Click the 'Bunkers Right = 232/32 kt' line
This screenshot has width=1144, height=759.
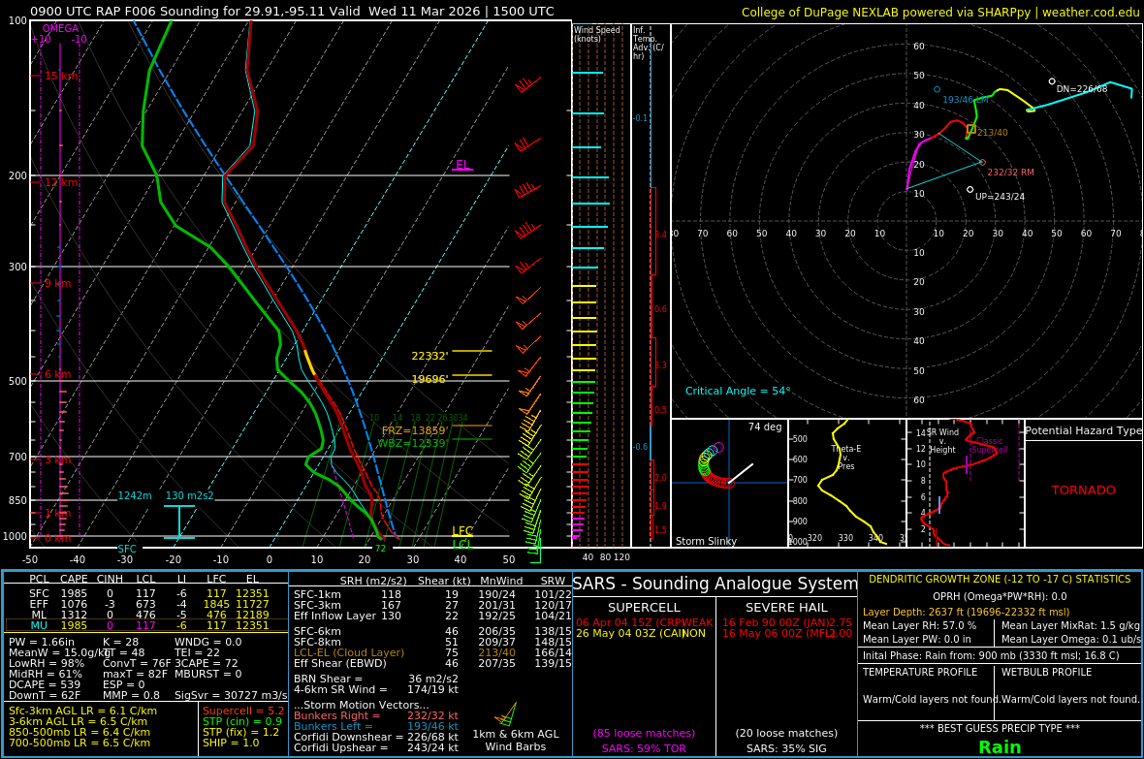click(376, 716)
